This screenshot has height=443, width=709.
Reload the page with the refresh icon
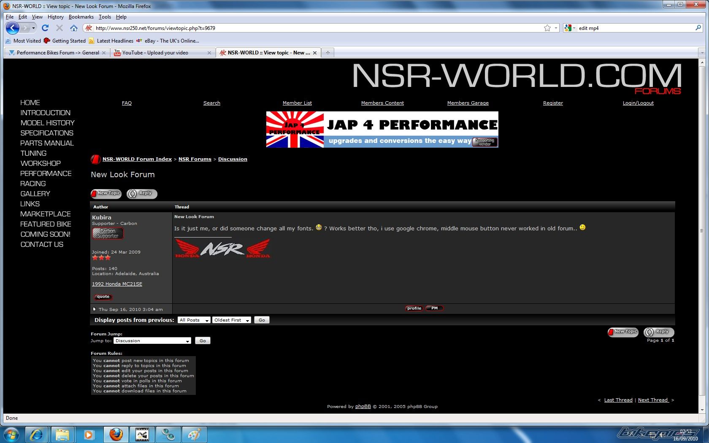point(45,28)
